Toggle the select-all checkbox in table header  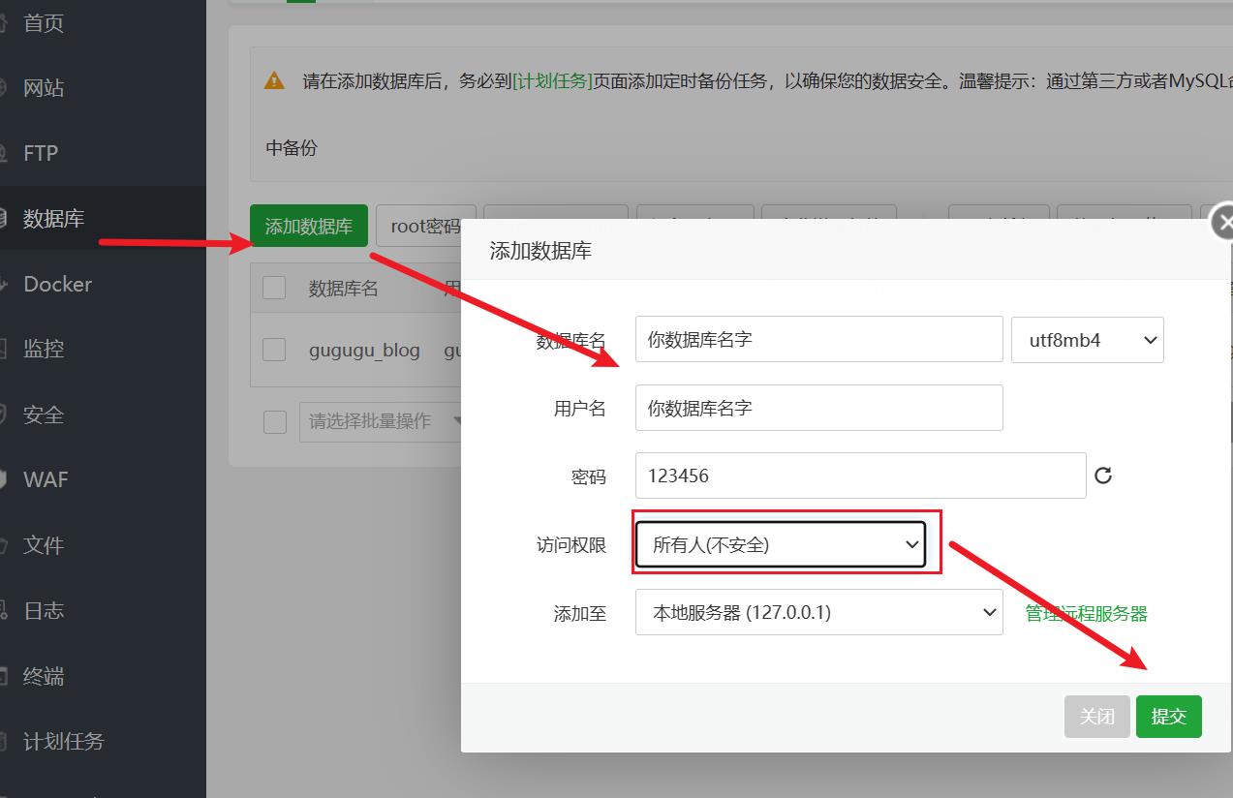click(x=274, y=288)
